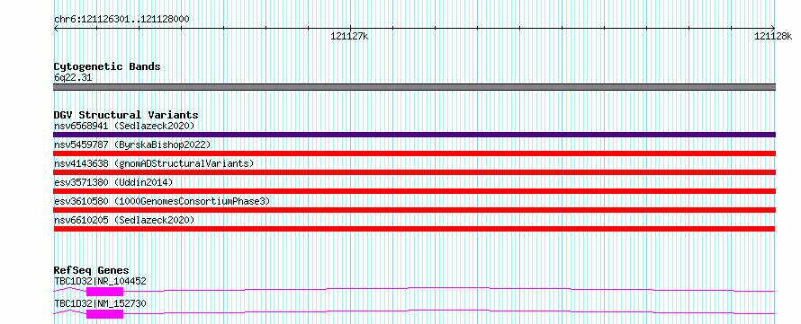Viewport: 801px width, 324px height.
Task: Select the magenta exon box of NR_104452
Action: click(x=105, y=292)
